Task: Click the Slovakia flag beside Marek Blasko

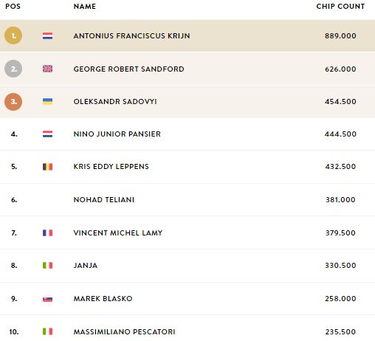Action: 47,299
